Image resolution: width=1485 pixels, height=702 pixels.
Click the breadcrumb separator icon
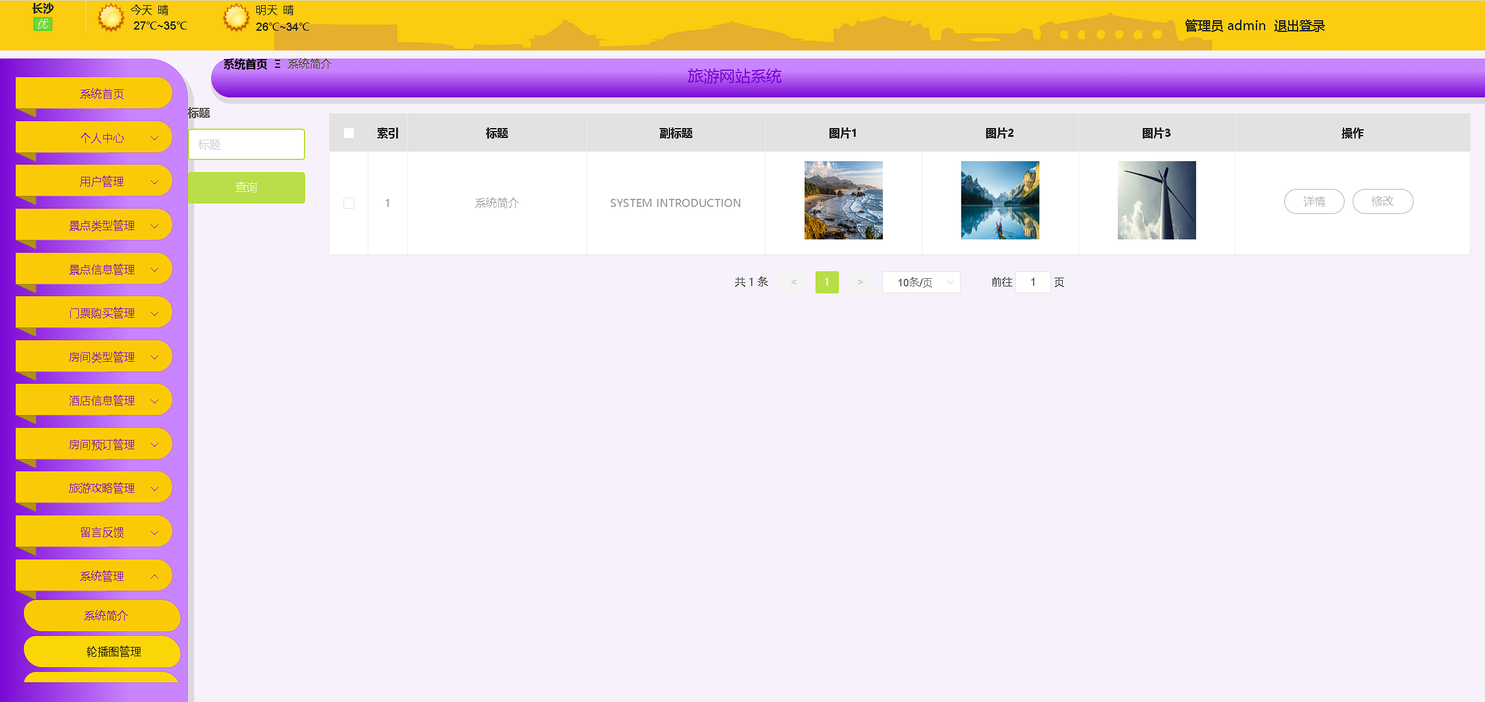pyautogui.click(x=278, y=64)
